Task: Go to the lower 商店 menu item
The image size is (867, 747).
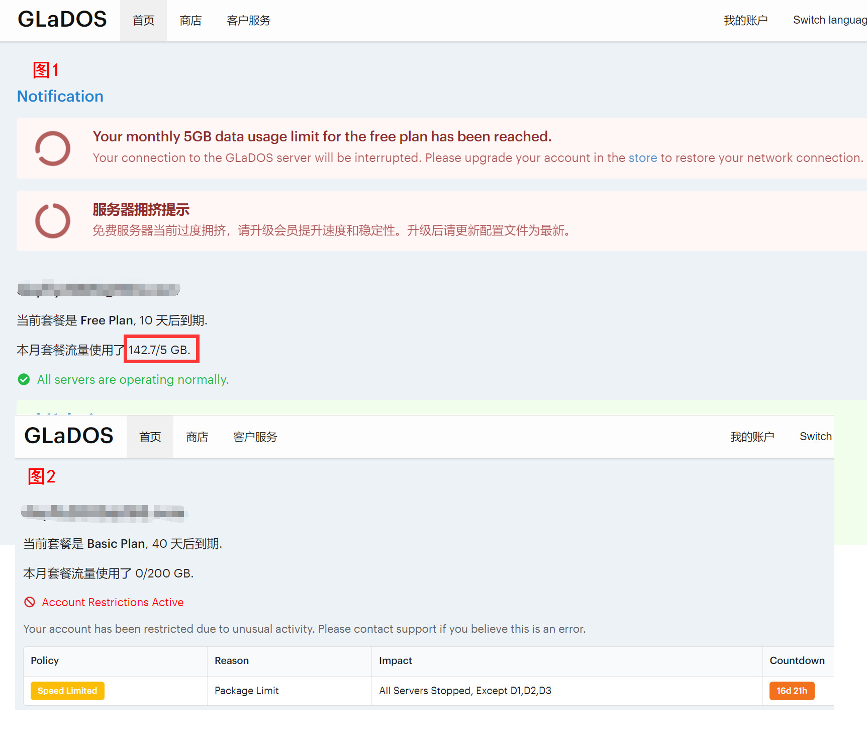Action: coord(197,437)
